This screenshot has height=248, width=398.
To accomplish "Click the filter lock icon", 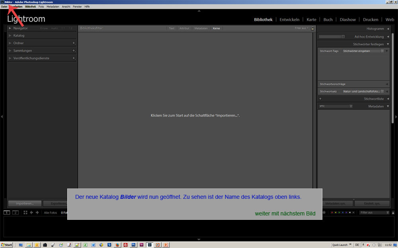I will pyautogui.click(x=313, y=28).
